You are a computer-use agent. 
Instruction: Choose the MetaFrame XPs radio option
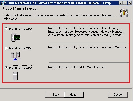(6, 68)
